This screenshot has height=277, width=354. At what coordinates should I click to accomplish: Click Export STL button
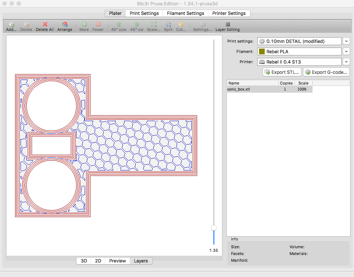[282, 72]
